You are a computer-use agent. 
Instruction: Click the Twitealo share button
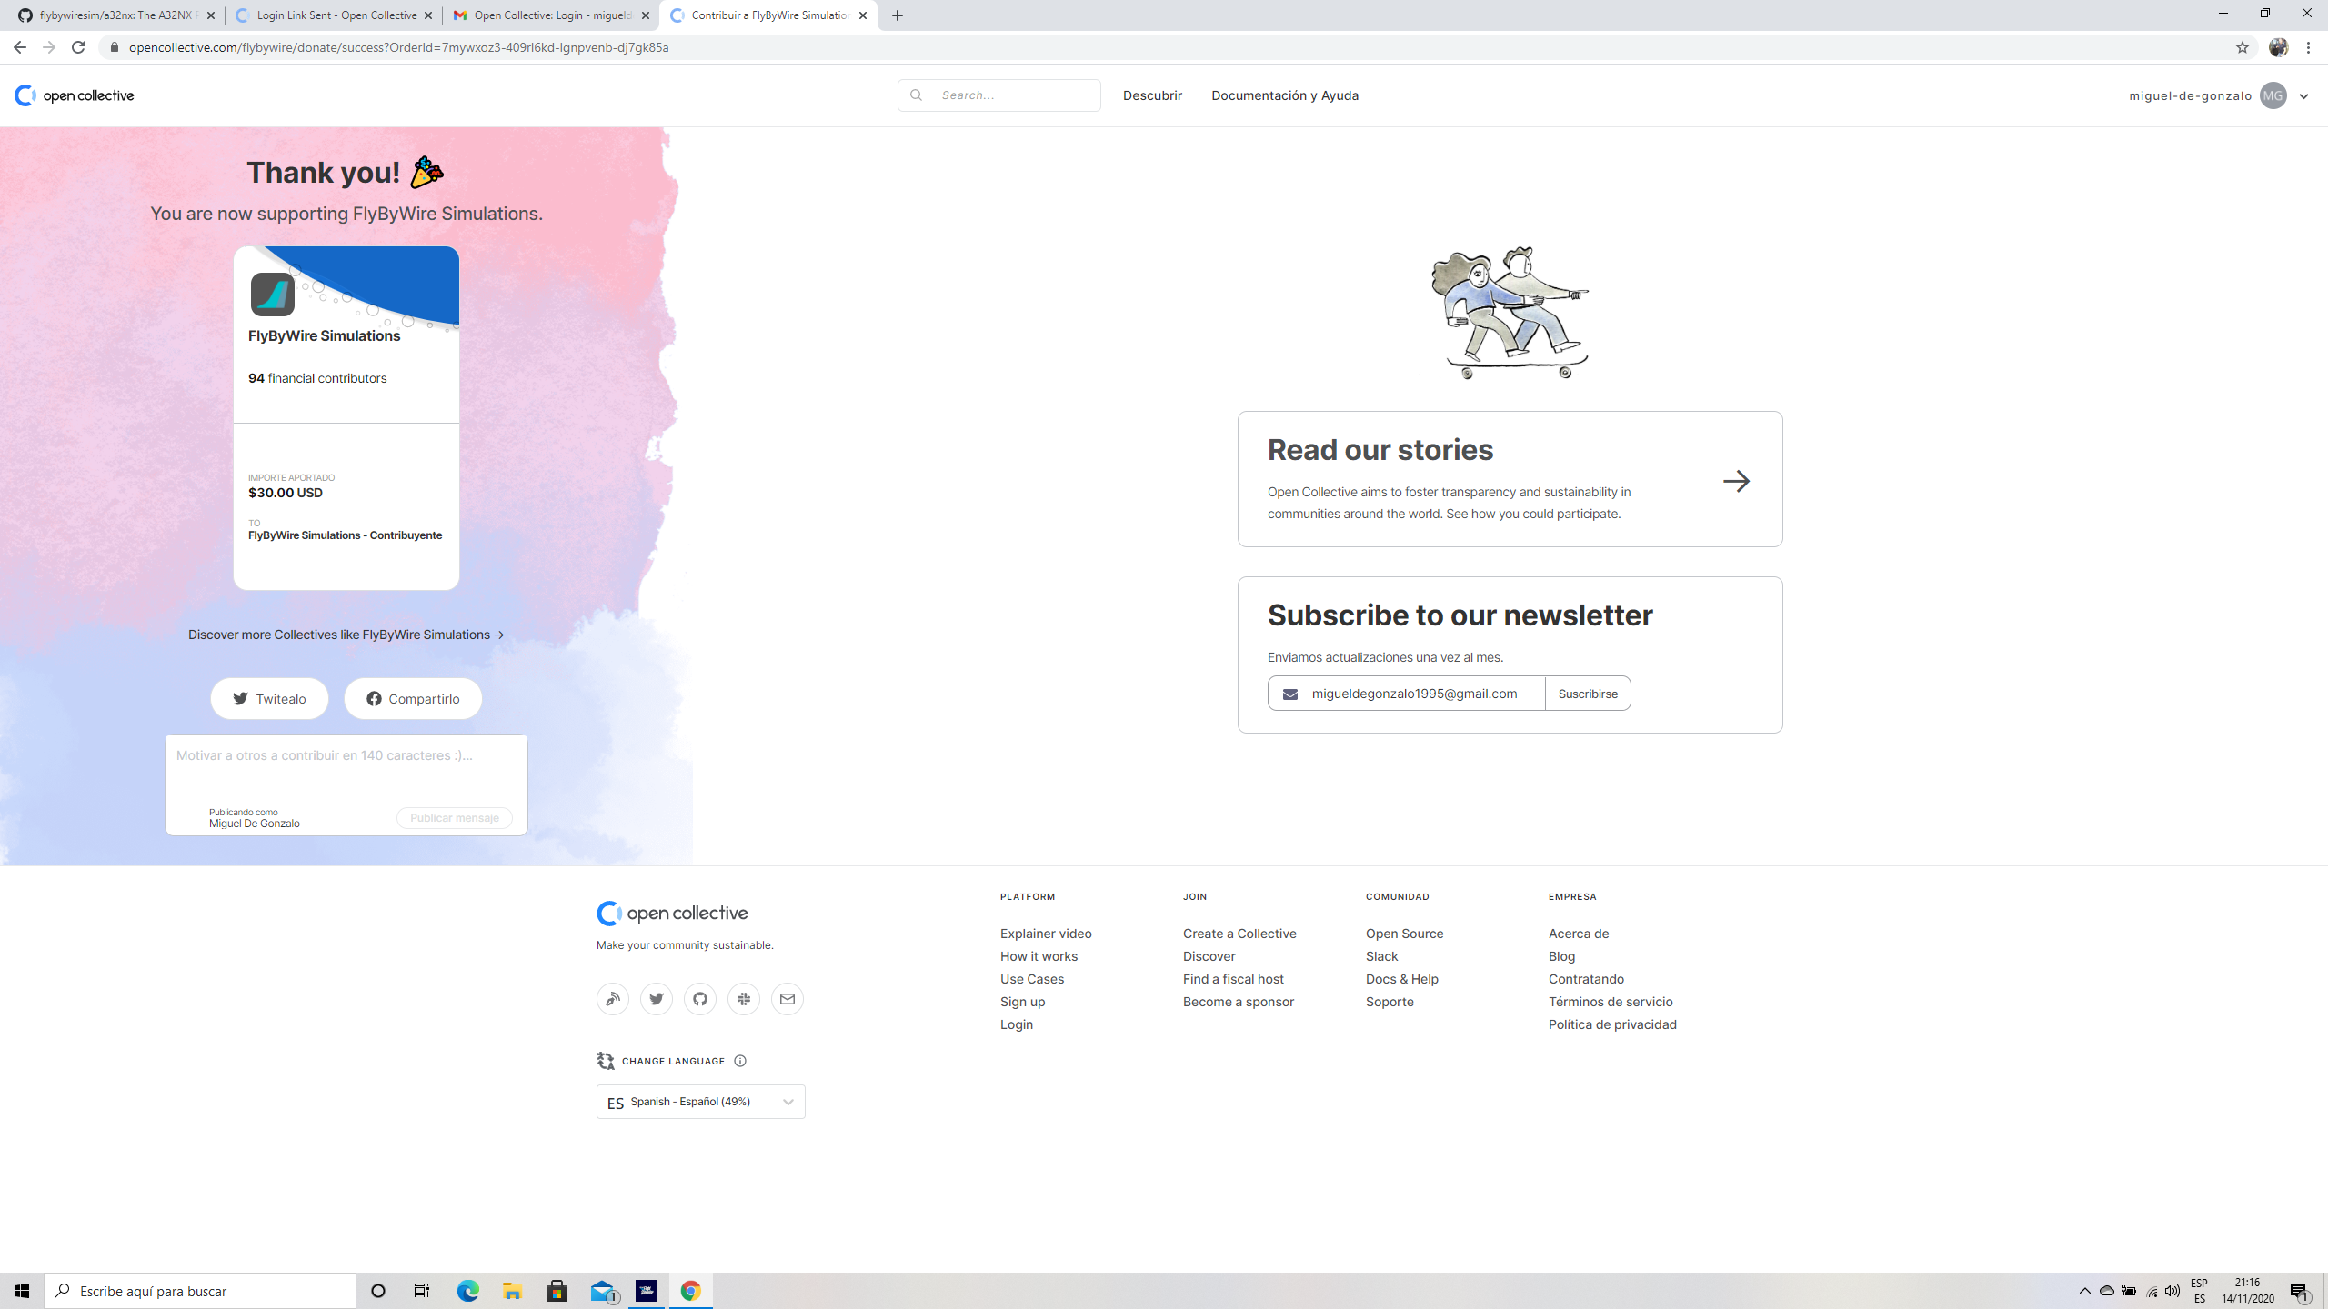click(x=269, y=698)
